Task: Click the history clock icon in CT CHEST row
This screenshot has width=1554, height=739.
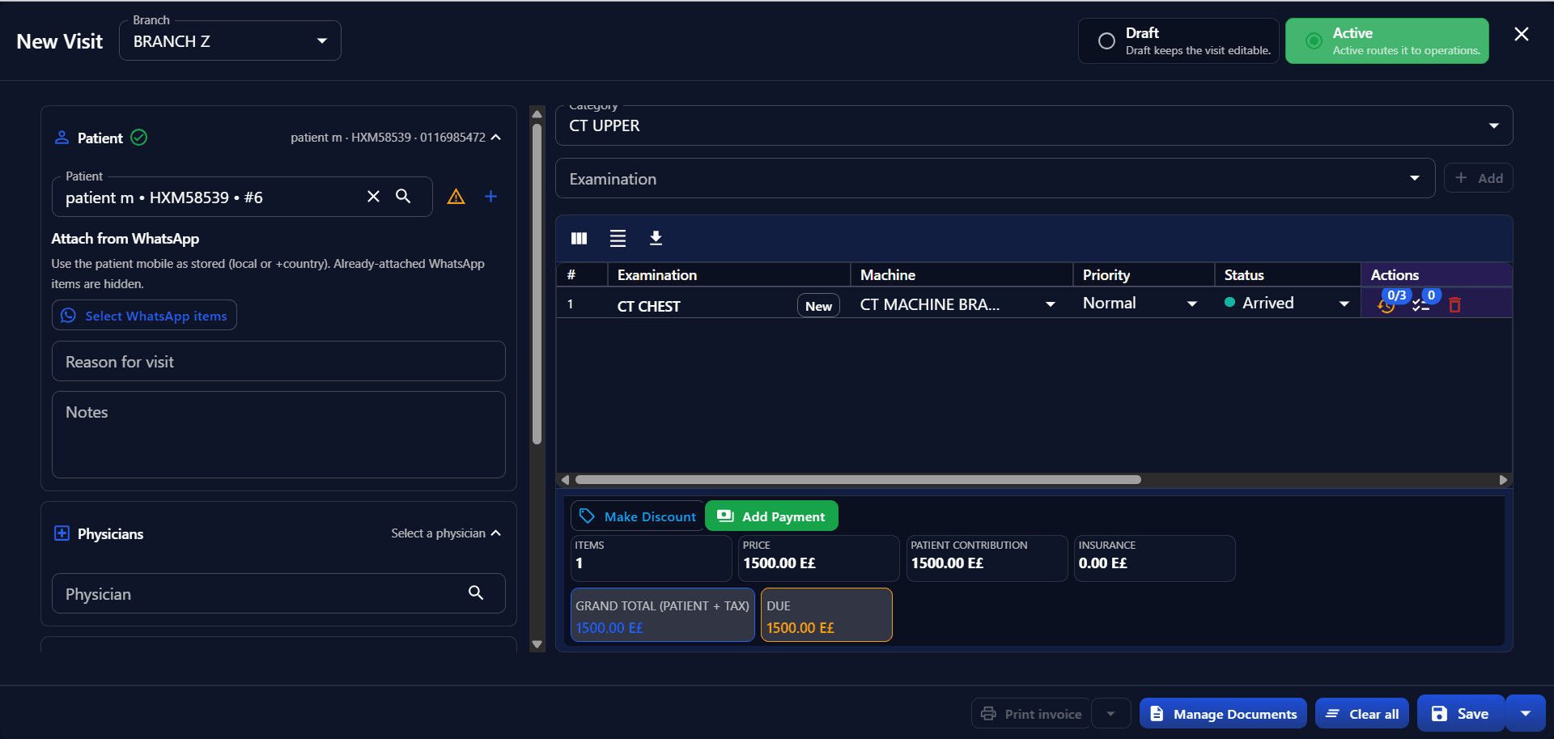Action: (1386, 306)
